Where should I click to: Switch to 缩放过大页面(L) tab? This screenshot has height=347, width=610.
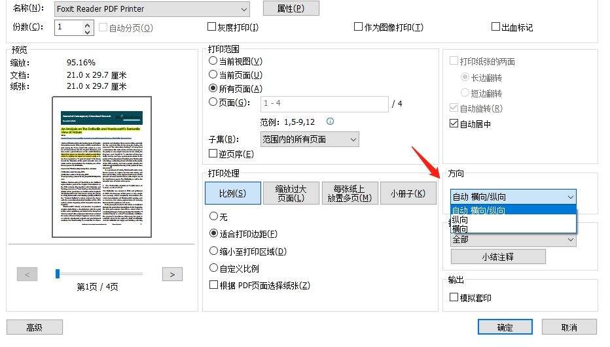pyautogui.click(x=291, y=193)
